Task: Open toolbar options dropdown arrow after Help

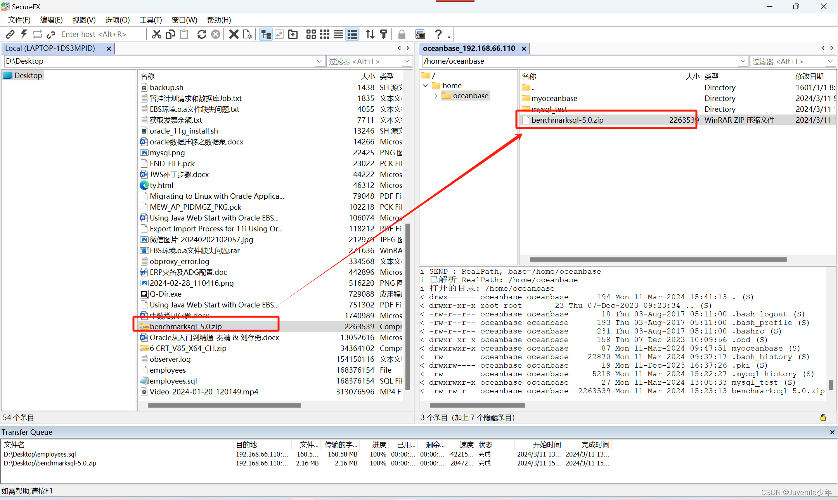Action: tap(449, 37)
